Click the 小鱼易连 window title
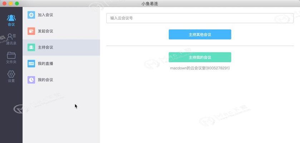The height and width of the screenshot is (143, 300). click(x=150, y=4)
